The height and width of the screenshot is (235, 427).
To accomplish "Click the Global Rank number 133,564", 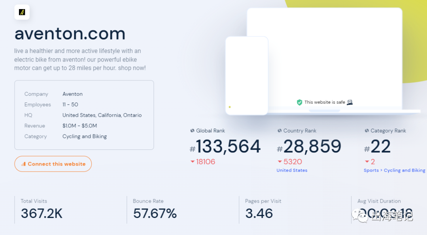I will tap(228, 146).
